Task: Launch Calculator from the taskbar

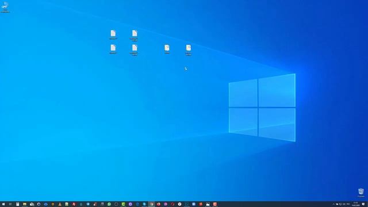Action: 18,204
